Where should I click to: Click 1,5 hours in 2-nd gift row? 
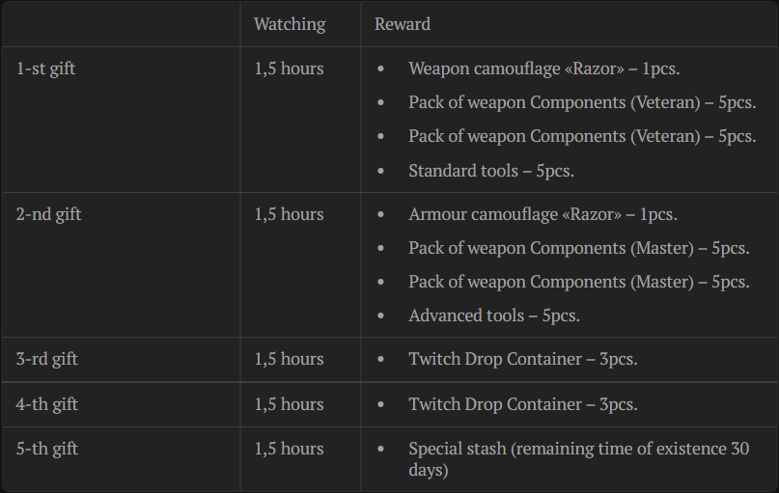click(289, 214)
